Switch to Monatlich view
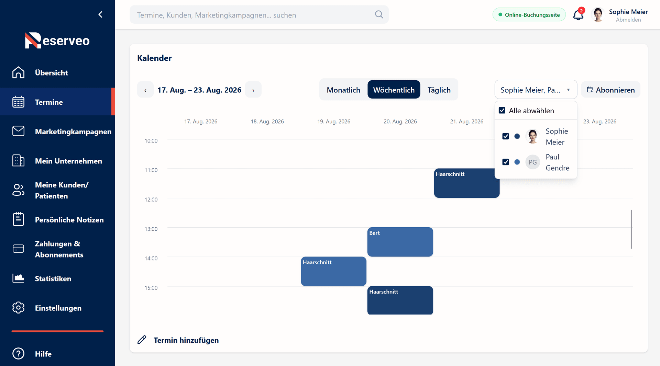Image resolution: width=660 pixels, height=366 pixels. coord(343,90)
